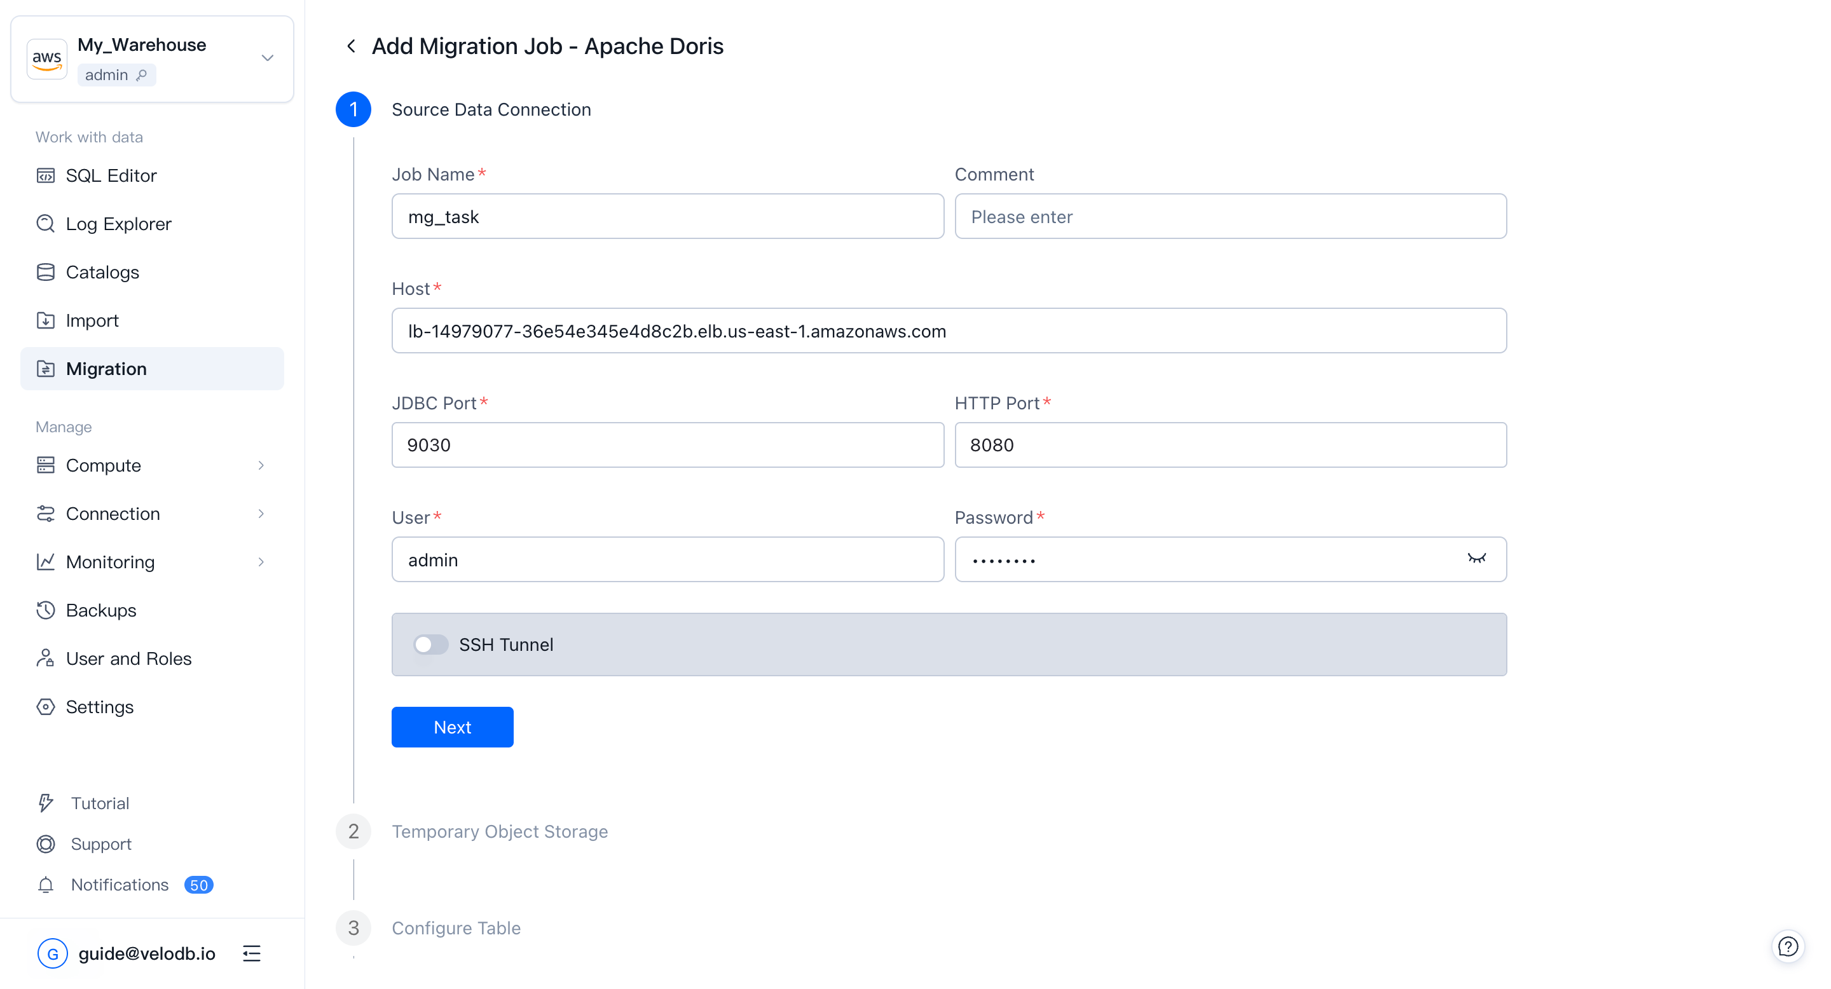Click the Settings hexagon icon
1831x989 pixels.
pos(46,707)
